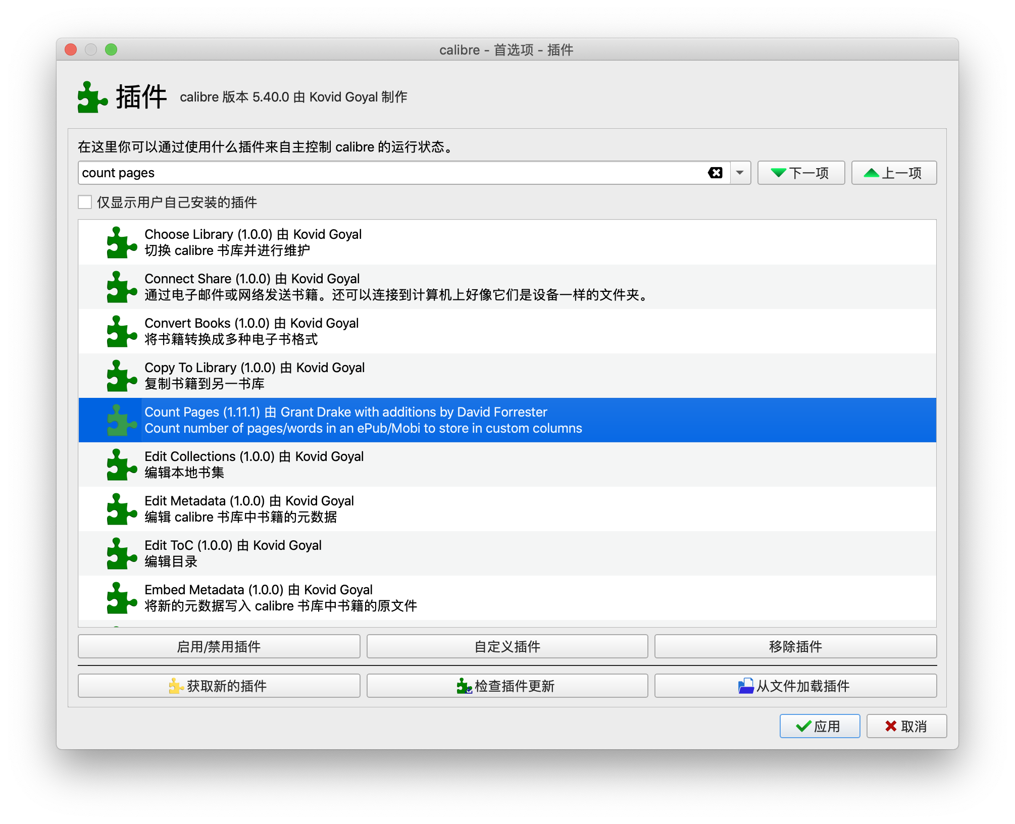Click the Embed Metadata plugin puzzle icon
The height and width of the screenshot is (824, 1015).
[x=121, y=598]
